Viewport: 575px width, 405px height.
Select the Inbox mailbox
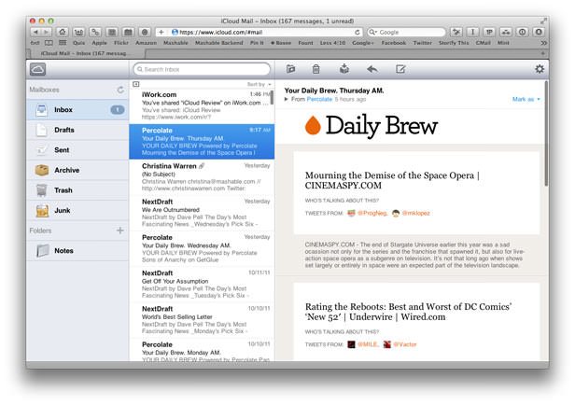(x=77, y=109)
